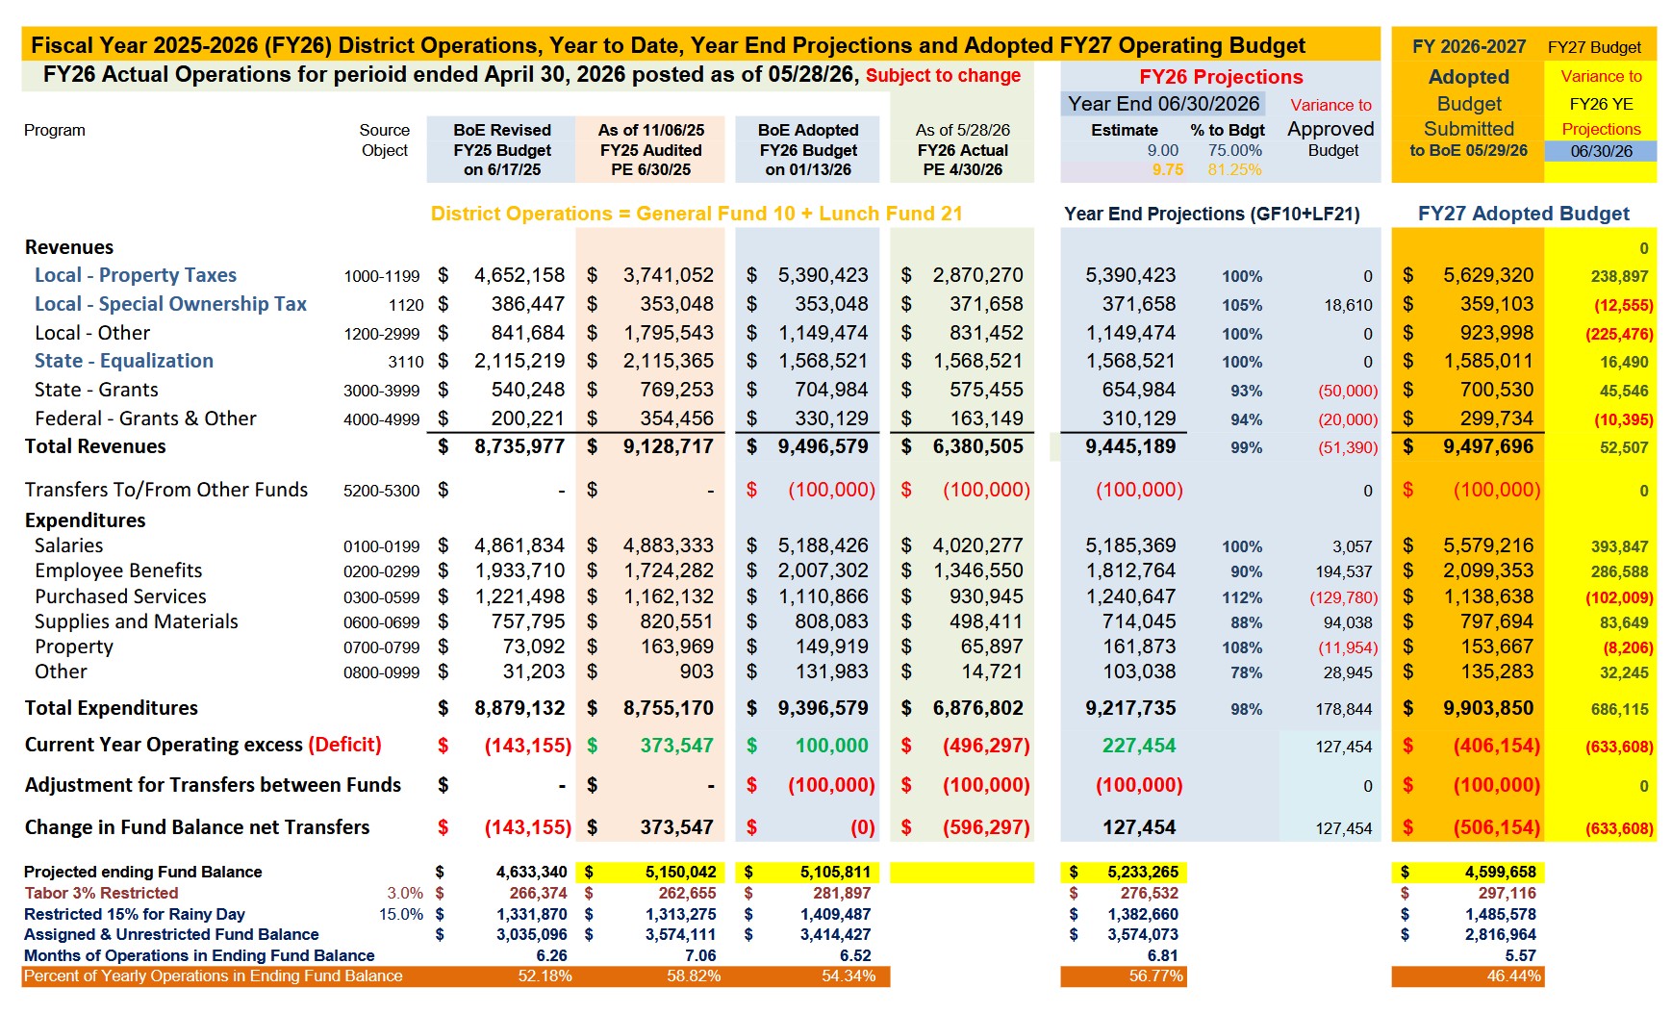This screenshot has width=1672, height=1014.
Task: Select 'Change in Fund Balance net Transfers' label
Action: coord(197,827)
